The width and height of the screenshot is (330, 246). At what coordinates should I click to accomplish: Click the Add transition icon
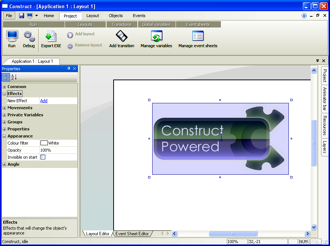[x=121, y=36]
